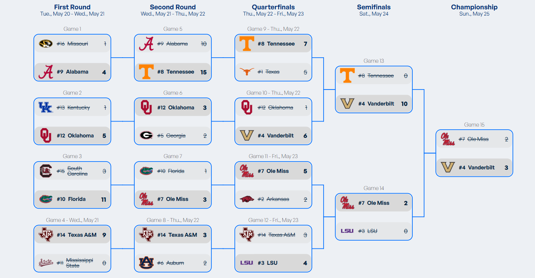Click #12 Oklahoma row in Game 6
Screen dimensions: 535x278
[x=173, y=107]
